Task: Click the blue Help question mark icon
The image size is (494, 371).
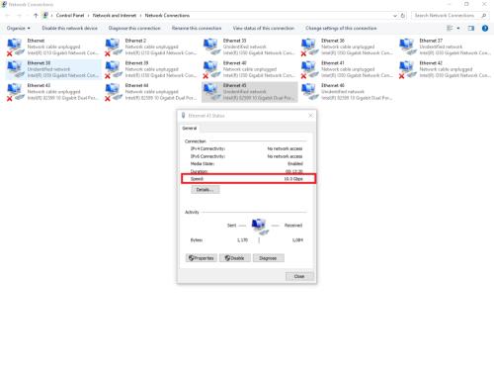Action: (485, 29)
